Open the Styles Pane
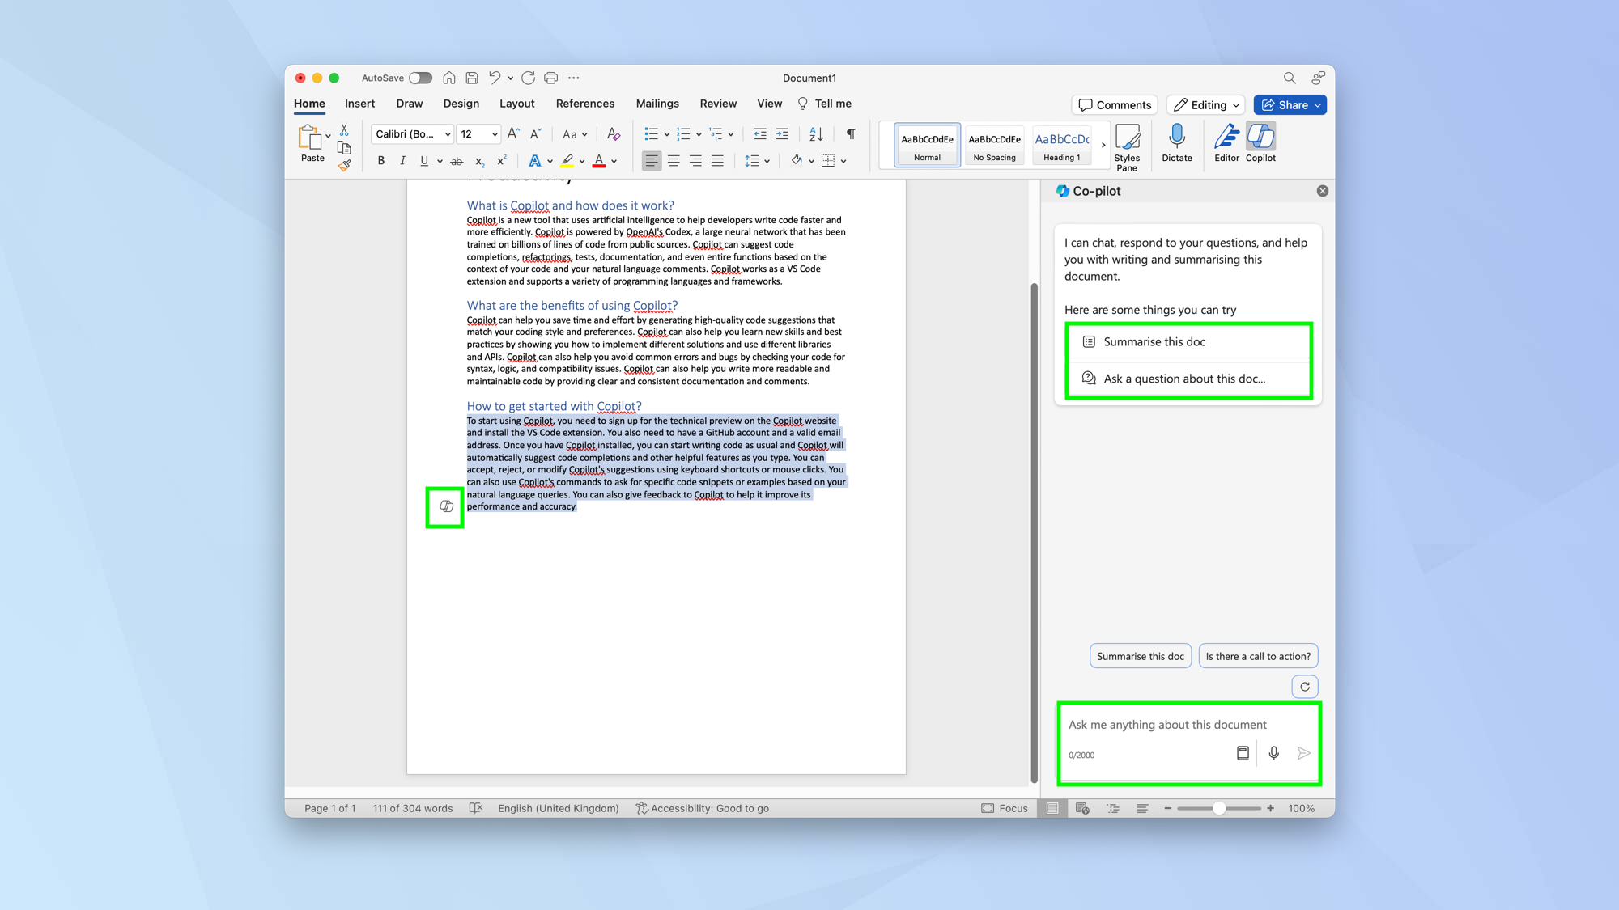This screenshot has height=910, width=1619. point(1127,146)
